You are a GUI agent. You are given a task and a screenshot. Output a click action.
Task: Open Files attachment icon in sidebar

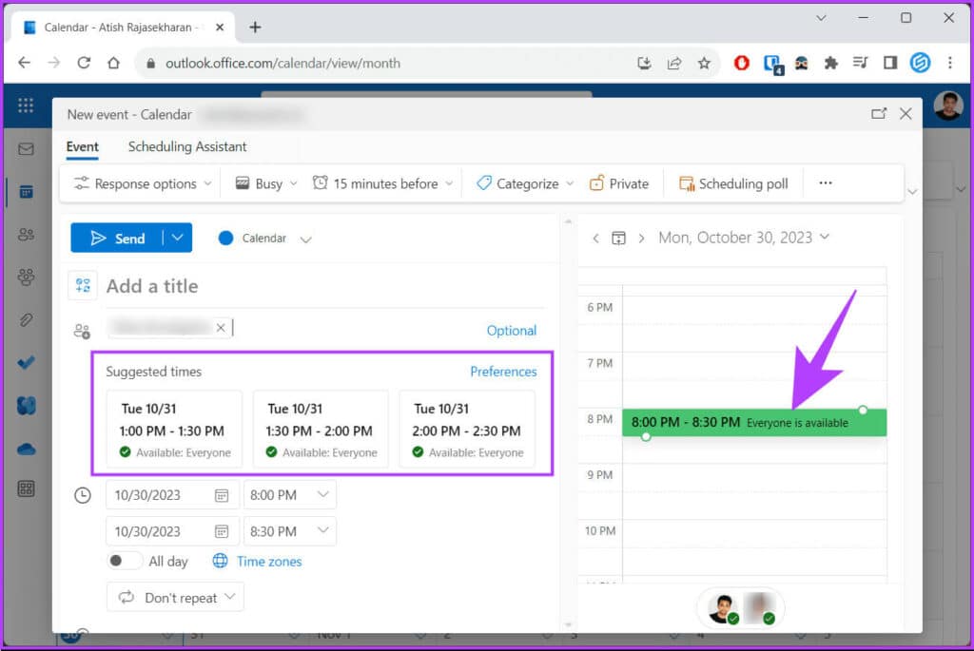point(26,319)
